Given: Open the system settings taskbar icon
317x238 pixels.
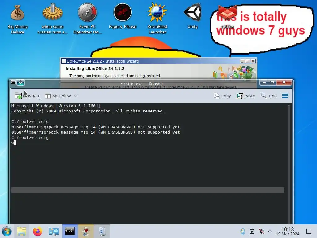Looking at the screenshot, I should pyautogui.click(x=54, y=231).
